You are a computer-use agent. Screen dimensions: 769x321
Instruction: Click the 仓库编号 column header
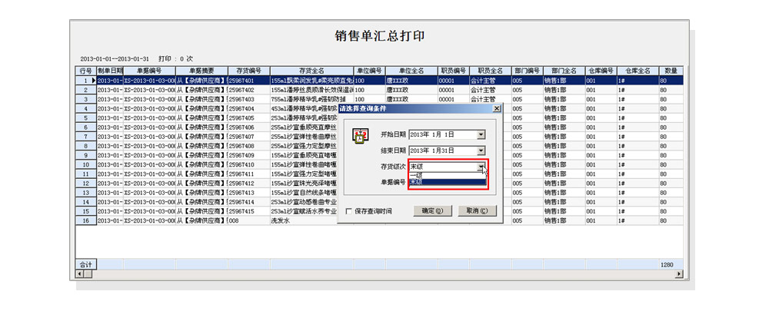[x=601, y=71]
